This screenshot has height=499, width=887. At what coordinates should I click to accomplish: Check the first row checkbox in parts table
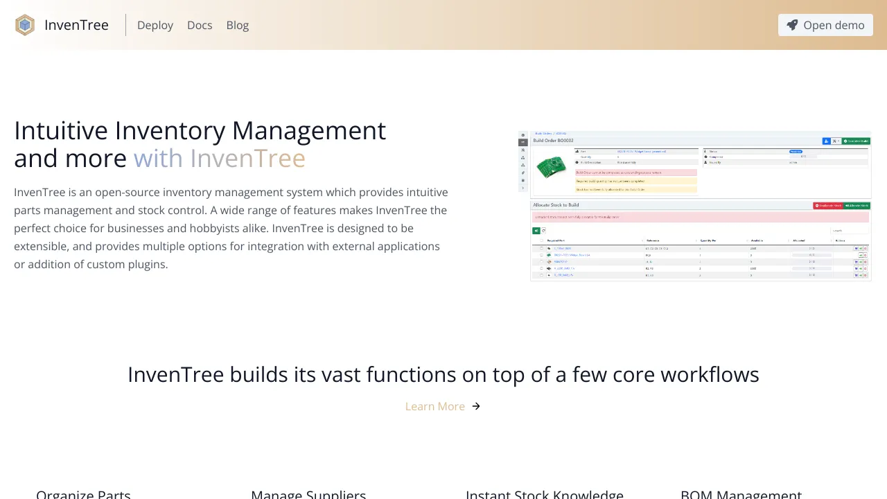tap(542, 248)
